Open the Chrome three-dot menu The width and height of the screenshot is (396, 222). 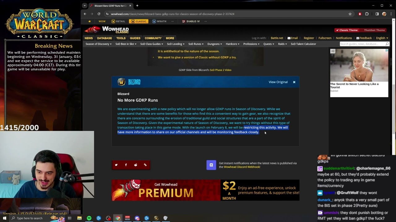[391, 14]
